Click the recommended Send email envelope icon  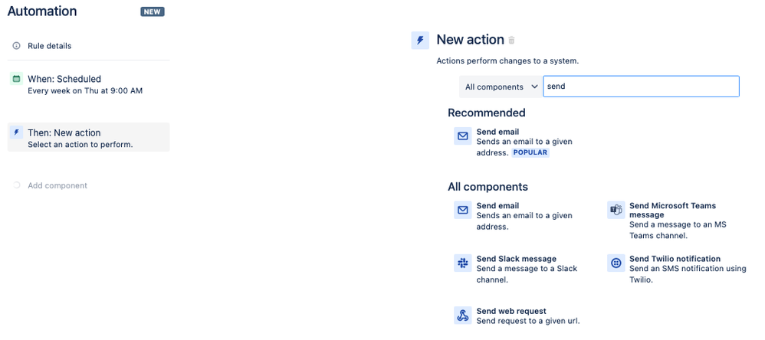tap(462, 136)
